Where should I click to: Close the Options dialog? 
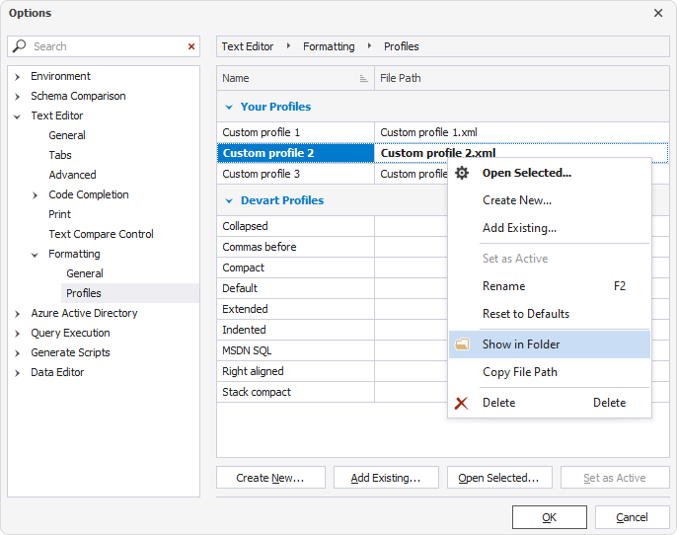click(658, 13)
